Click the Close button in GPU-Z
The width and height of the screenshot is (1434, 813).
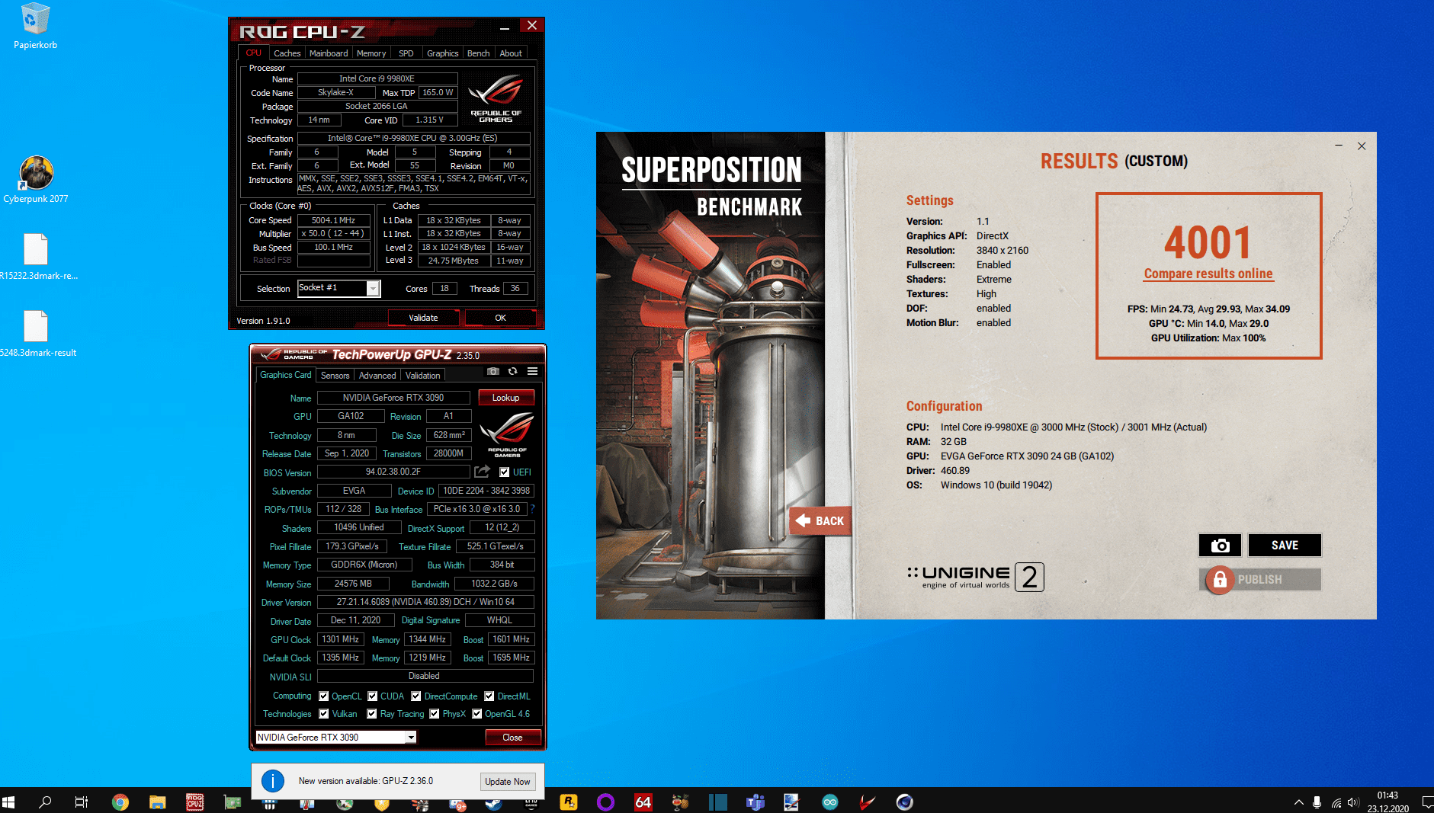point(512,738)
